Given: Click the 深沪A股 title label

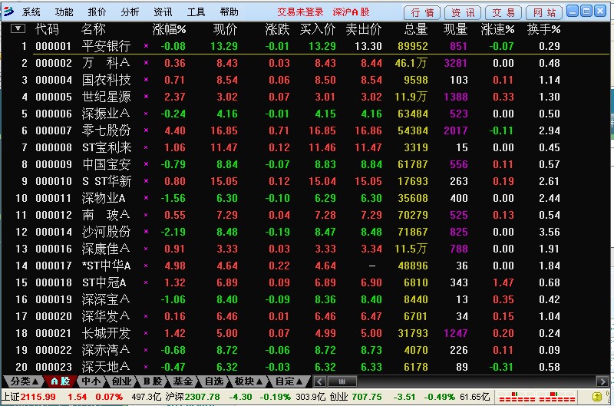Looking at the screenshot, I should coord(351,12).
